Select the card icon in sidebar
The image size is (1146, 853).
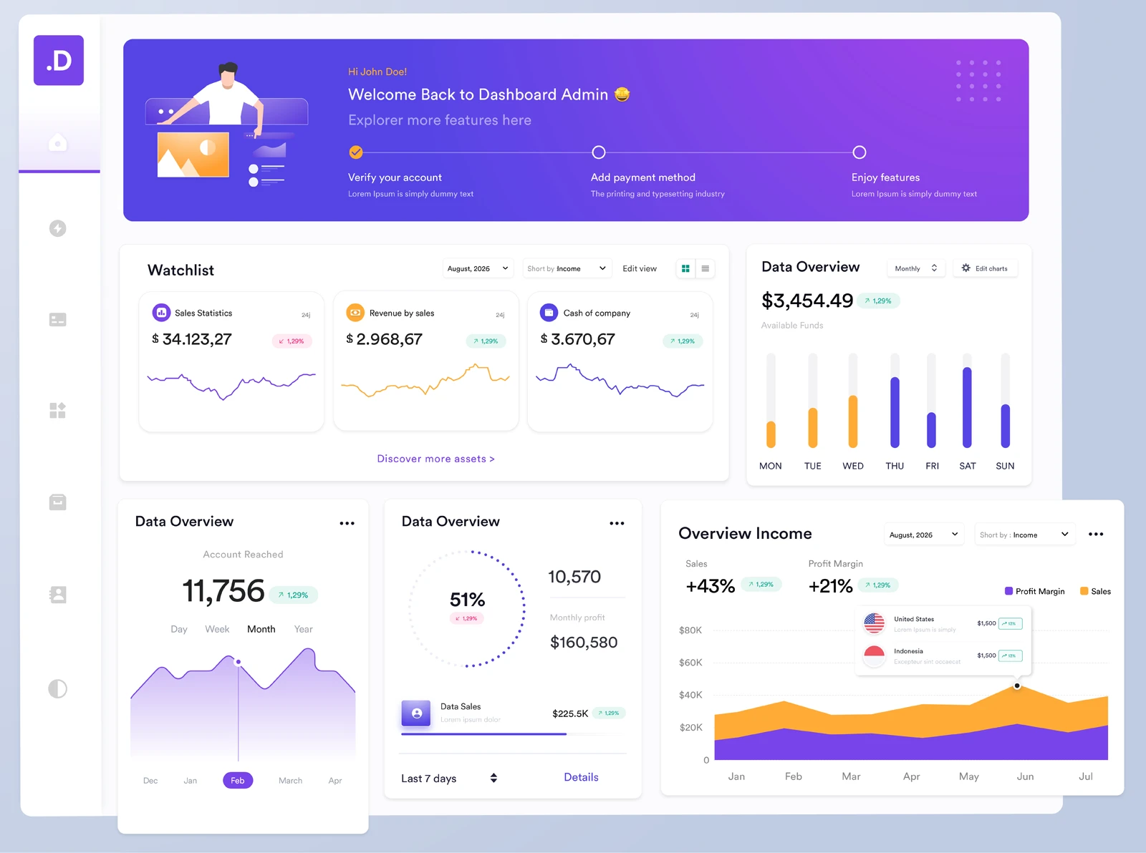[58, 320]
